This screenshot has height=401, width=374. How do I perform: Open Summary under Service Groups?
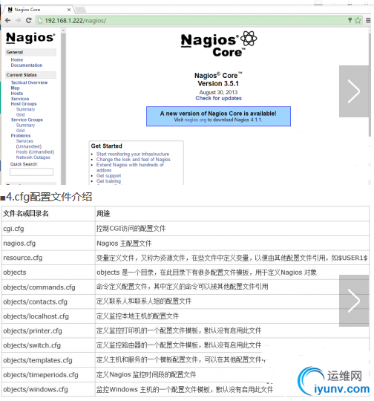tap(25, 125)
